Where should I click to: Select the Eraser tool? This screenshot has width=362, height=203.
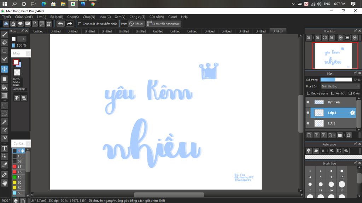[x=4, y=43]
